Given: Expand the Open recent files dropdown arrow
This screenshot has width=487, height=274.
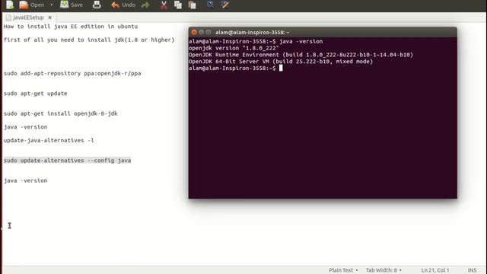Looking at the screenshot, I should (52, 5).
